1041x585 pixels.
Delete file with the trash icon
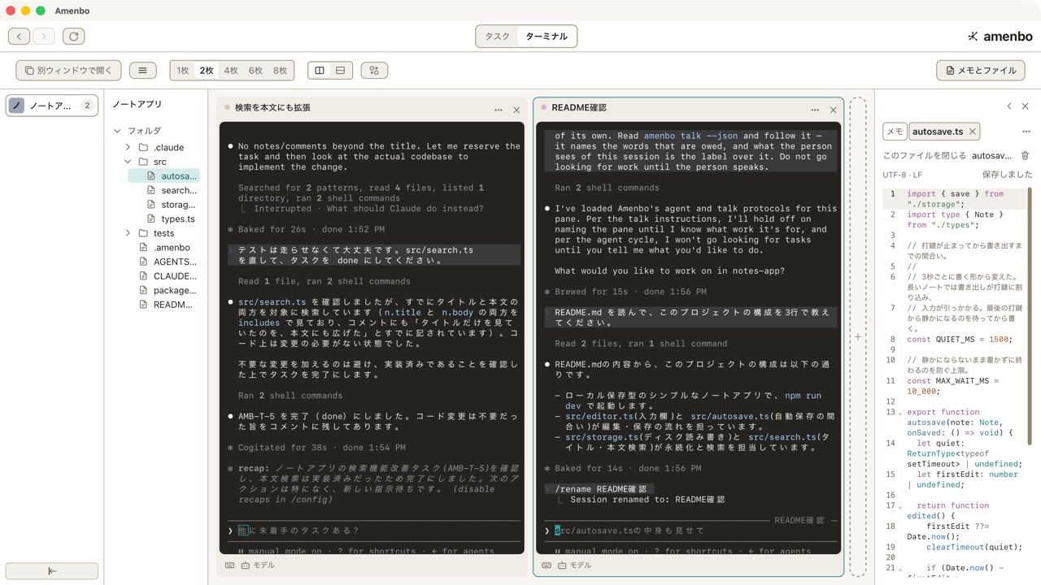[1025, 155]
